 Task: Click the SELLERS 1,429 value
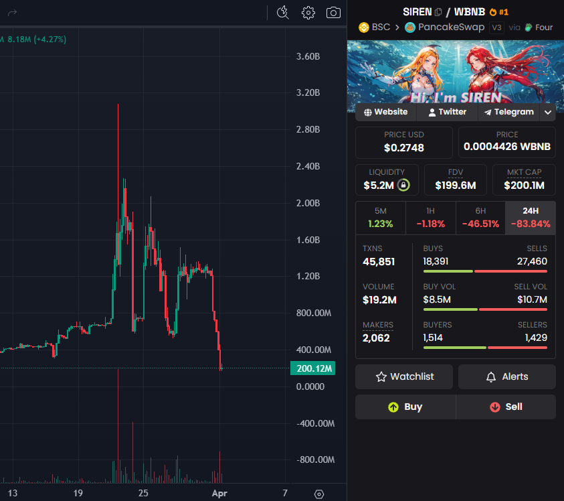536,338
